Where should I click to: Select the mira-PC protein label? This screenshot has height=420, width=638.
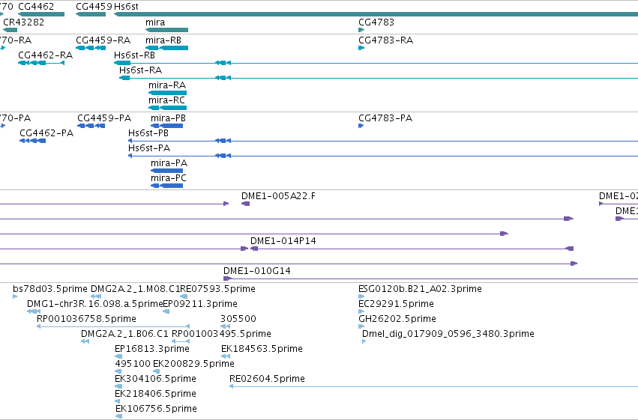click(x=169, y=178)
